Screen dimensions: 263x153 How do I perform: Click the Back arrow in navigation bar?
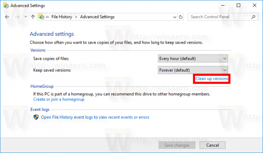click(x=7, y=17)
